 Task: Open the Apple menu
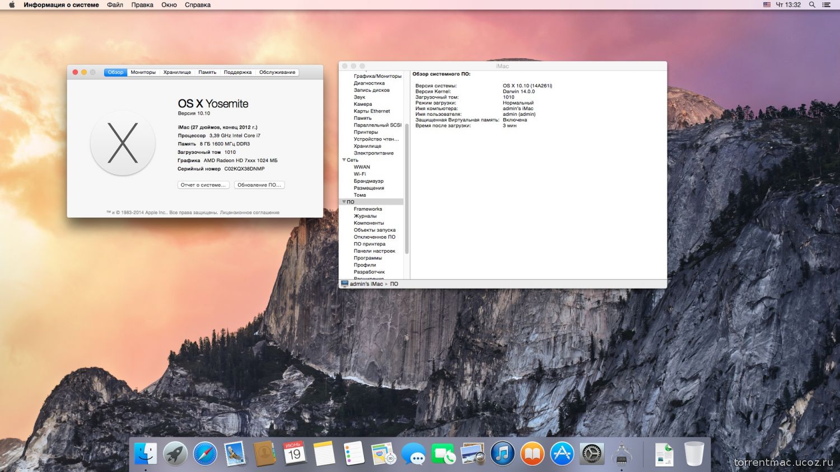pyautogui.click(x=12, y=4)
